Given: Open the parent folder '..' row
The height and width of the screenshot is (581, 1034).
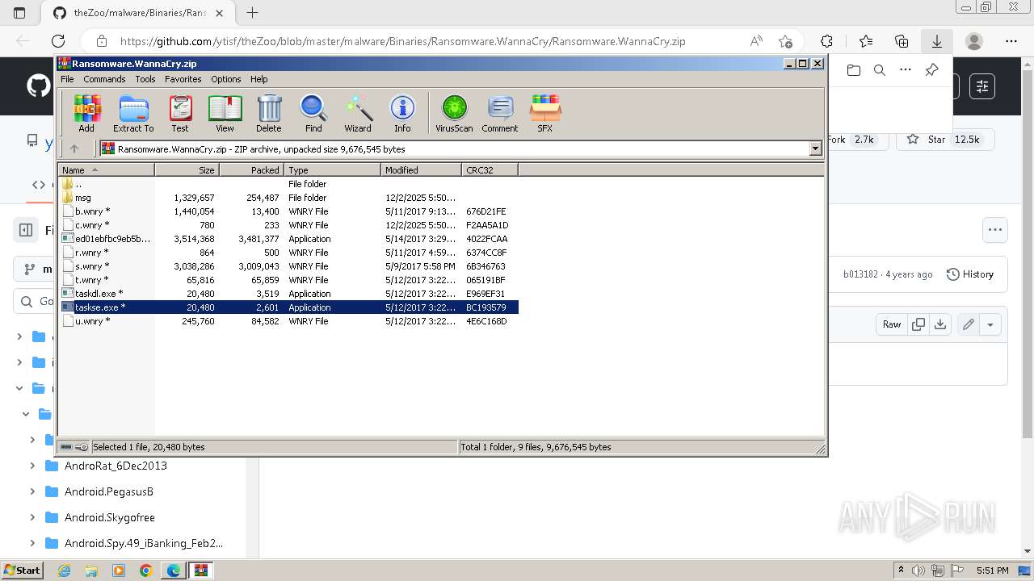Looking at the screenshot, I should [288, 184].
